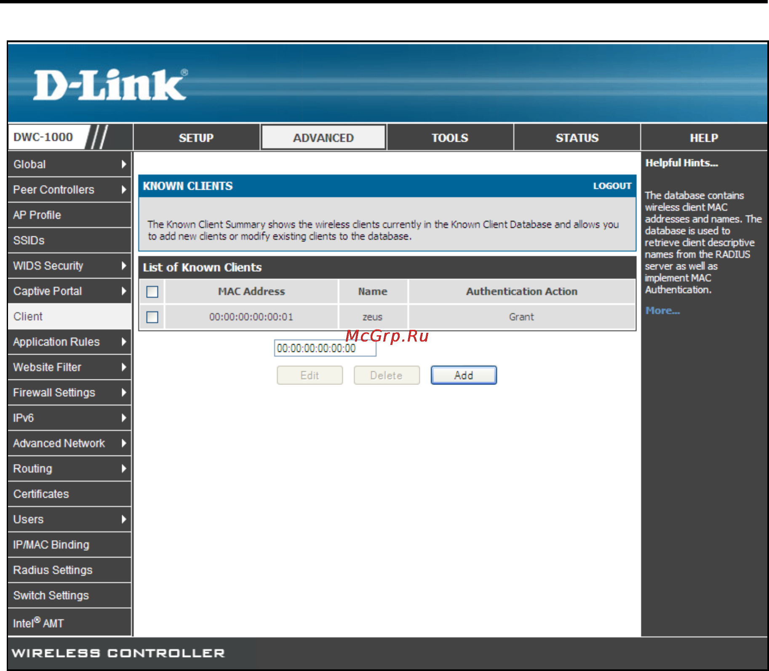The image size is (769, 671).
Task: Select IPv6 in sidebar
Action: click(69, 418)
